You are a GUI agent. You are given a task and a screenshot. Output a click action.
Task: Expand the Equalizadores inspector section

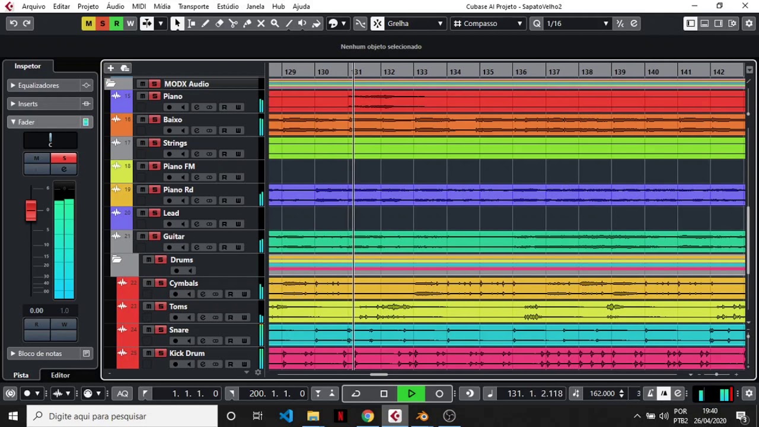click(x=13, y=85)
